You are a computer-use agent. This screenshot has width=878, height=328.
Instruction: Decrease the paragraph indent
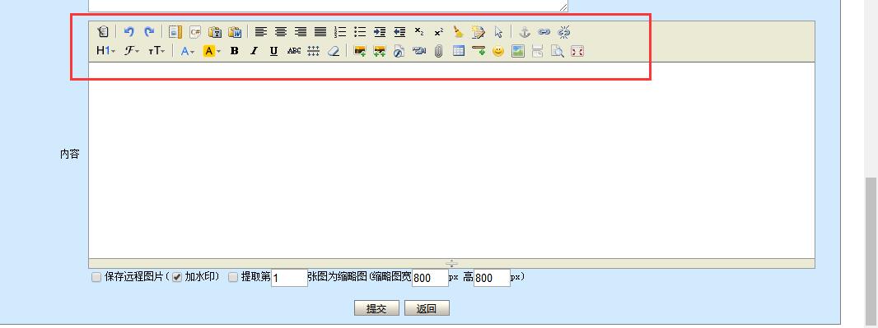pyautogui.click(x=399, y=32)
